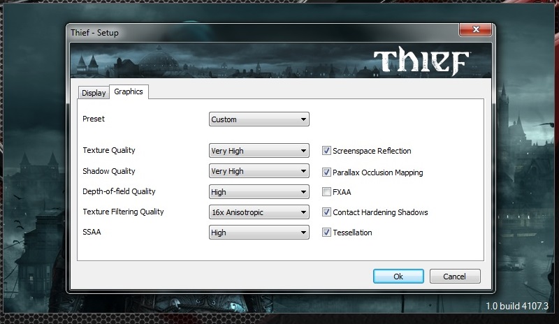This screenshot has width=559, height=324.
Task: Open the Texture Filtering Quality dropdown
Action: pos(259,212)
